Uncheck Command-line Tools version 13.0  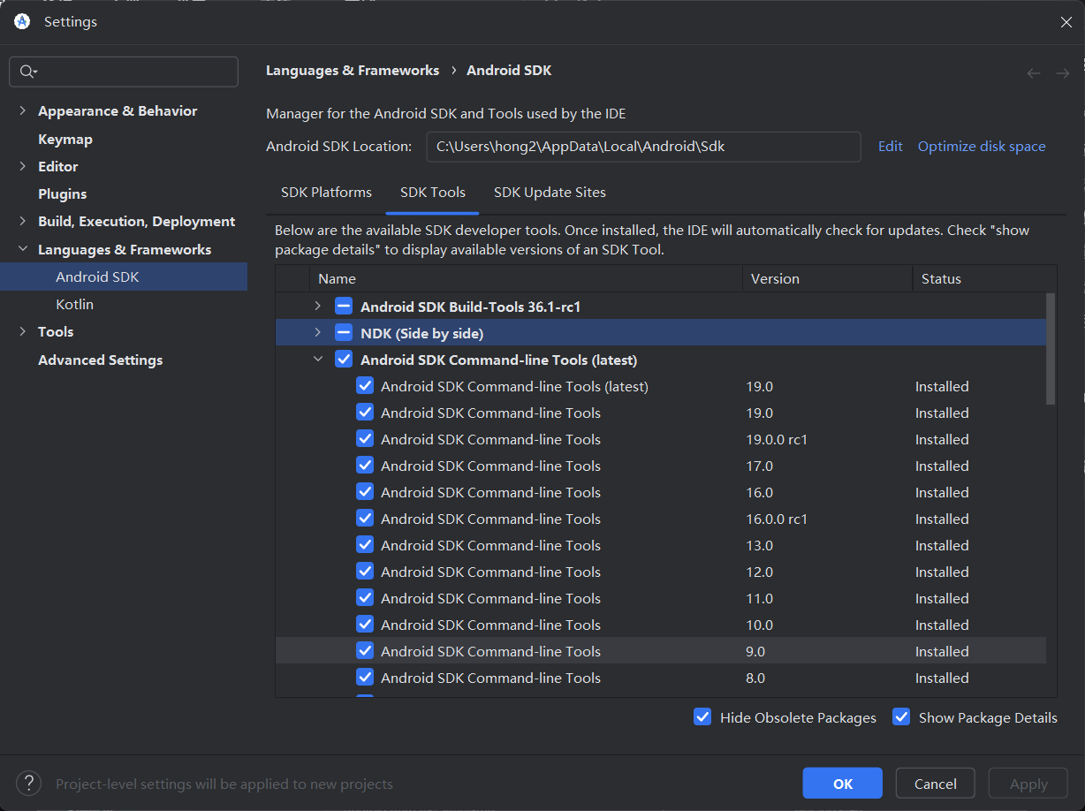tap(365, 545)
